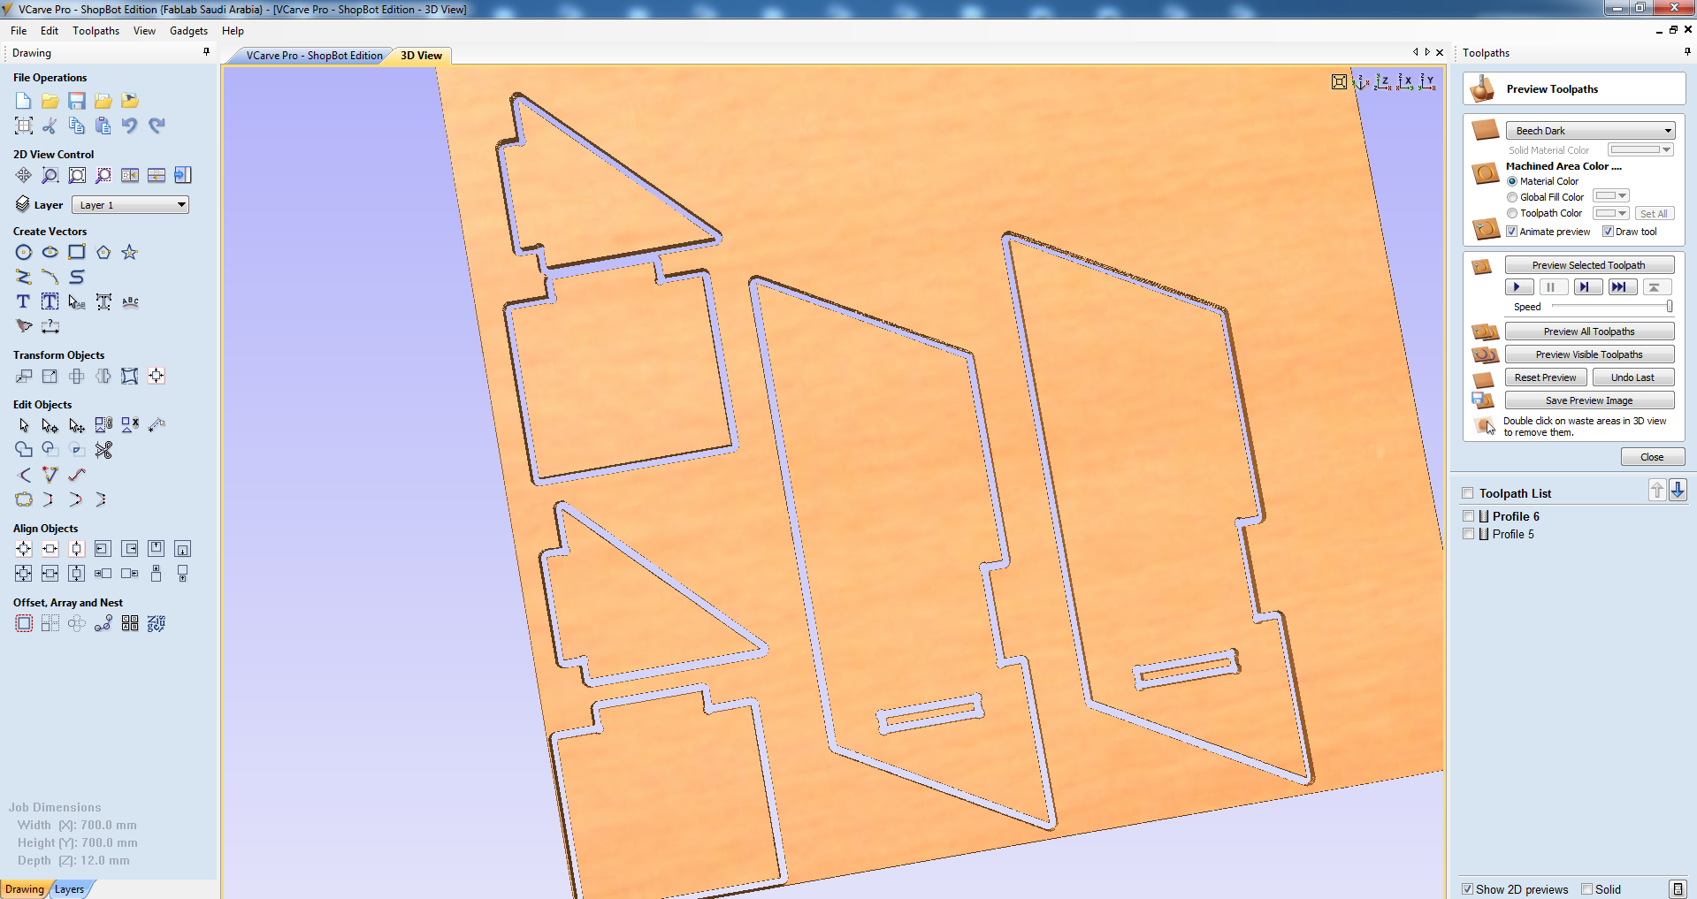
Task: Check the Toolpath List checkbox
Action: point(1468,493)
